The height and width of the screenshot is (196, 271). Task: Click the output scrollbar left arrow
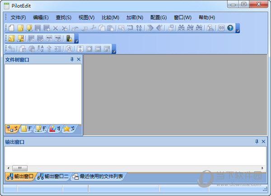point(8,168)
